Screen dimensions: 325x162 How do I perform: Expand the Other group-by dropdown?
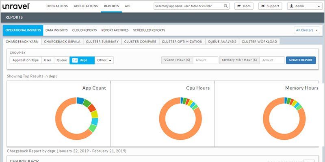pyautogui.click(x=104, y=60)
